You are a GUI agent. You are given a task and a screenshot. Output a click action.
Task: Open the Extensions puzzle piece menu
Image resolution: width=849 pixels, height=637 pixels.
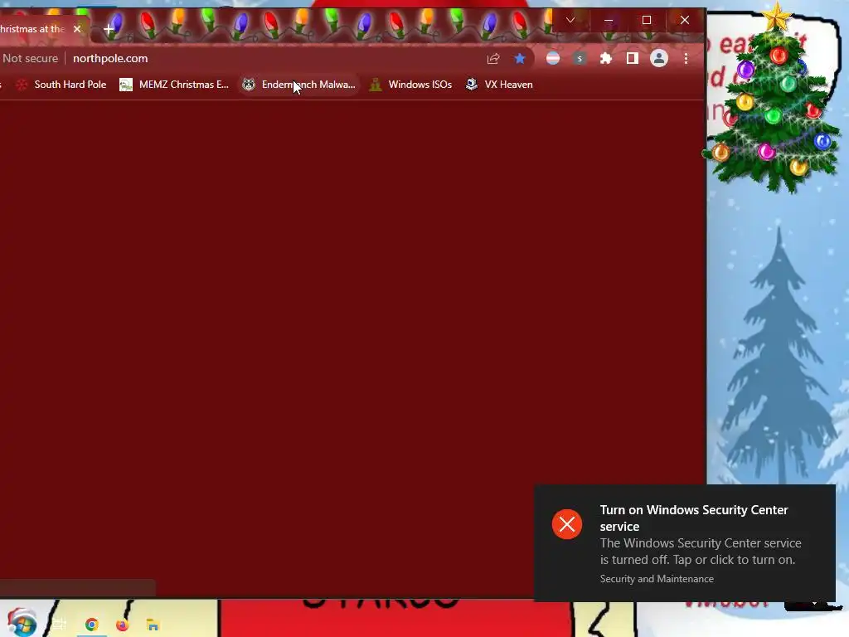pyautogui.click(x=606, y=58)
